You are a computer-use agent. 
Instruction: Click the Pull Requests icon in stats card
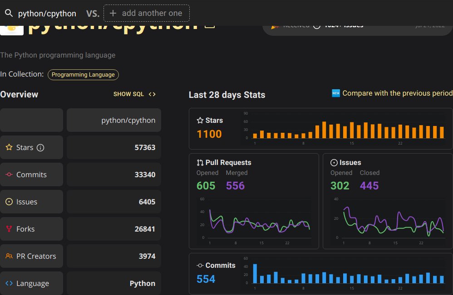tap(200, 163)
